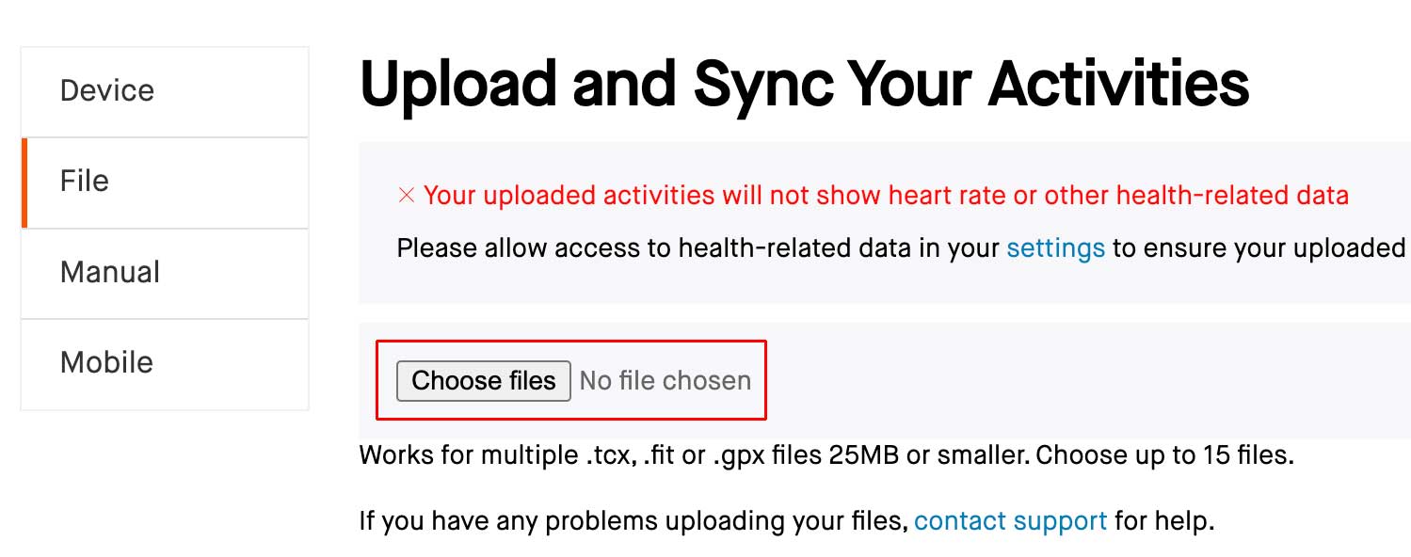Click the red-outlined file chooser area
Screen dimensions: 1411x557
coord(571,380)
